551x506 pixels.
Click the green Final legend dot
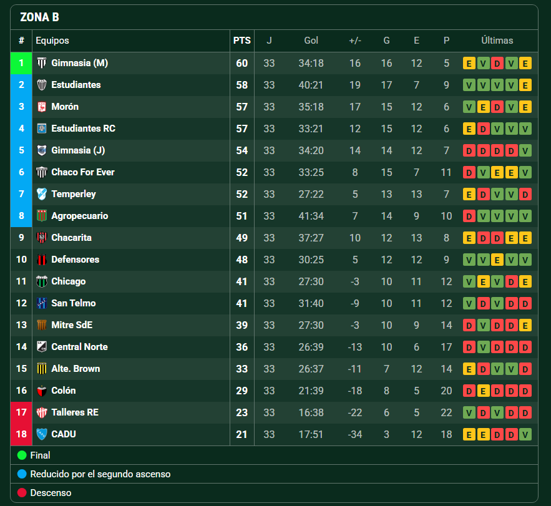point(22,455)
